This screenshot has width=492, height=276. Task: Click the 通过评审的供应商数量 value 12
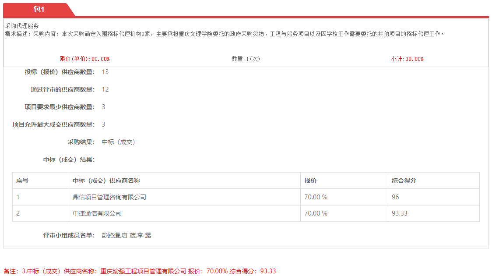pyautogui.click(x=105, y=89)
